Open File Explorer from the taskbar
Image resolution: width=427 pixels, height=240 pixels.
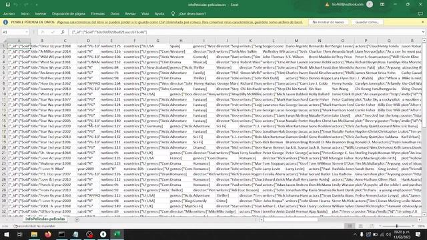pos(34,234)
